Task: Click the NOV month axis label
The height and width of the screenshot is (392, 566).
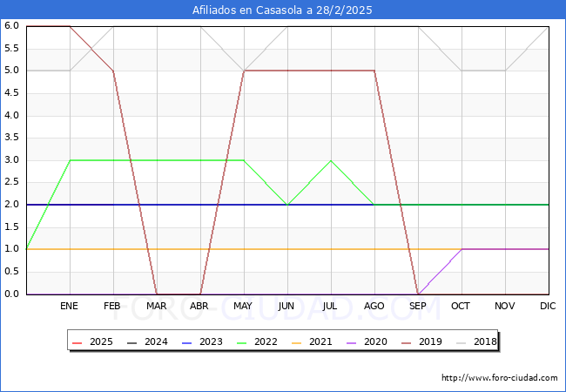Action: point(505,306)
